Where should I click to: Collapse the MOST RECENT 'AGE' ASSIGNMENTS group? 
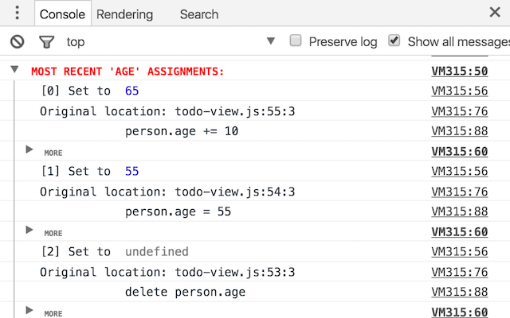[14, 69]
